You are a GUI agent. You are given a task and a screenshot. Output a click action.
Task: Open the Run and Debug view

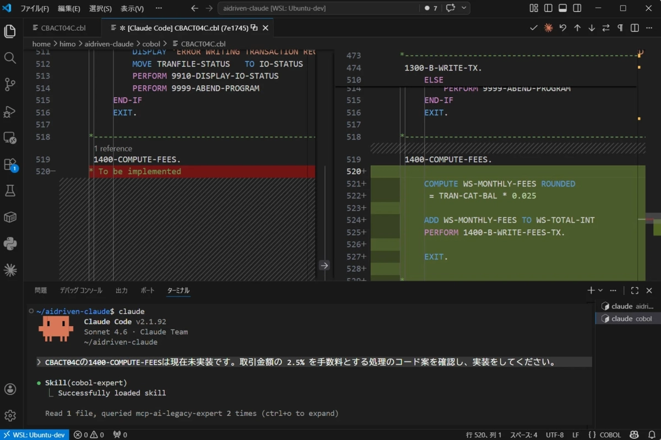click(x=10, y=111)
